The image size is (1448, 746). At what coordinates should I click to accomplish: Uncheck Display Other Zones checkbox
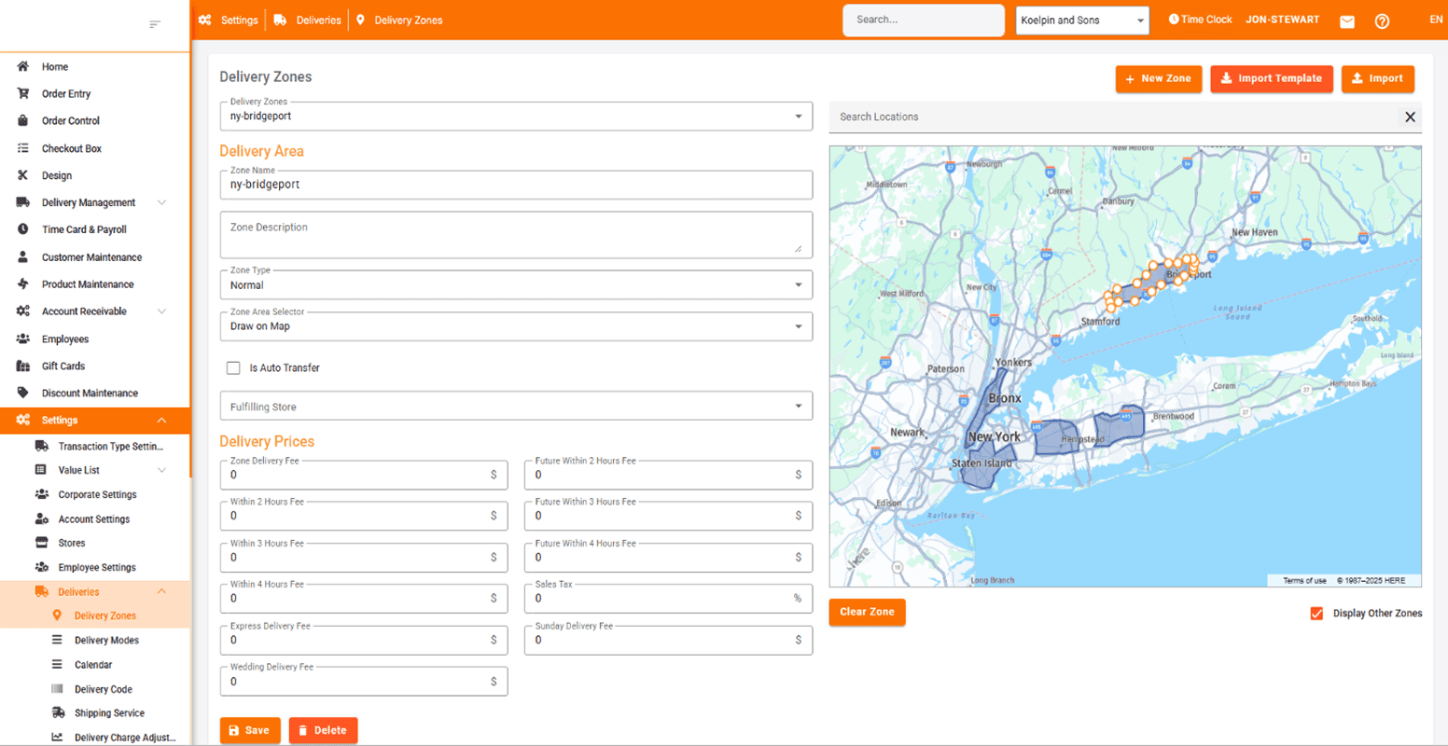tap(1316, 614)
